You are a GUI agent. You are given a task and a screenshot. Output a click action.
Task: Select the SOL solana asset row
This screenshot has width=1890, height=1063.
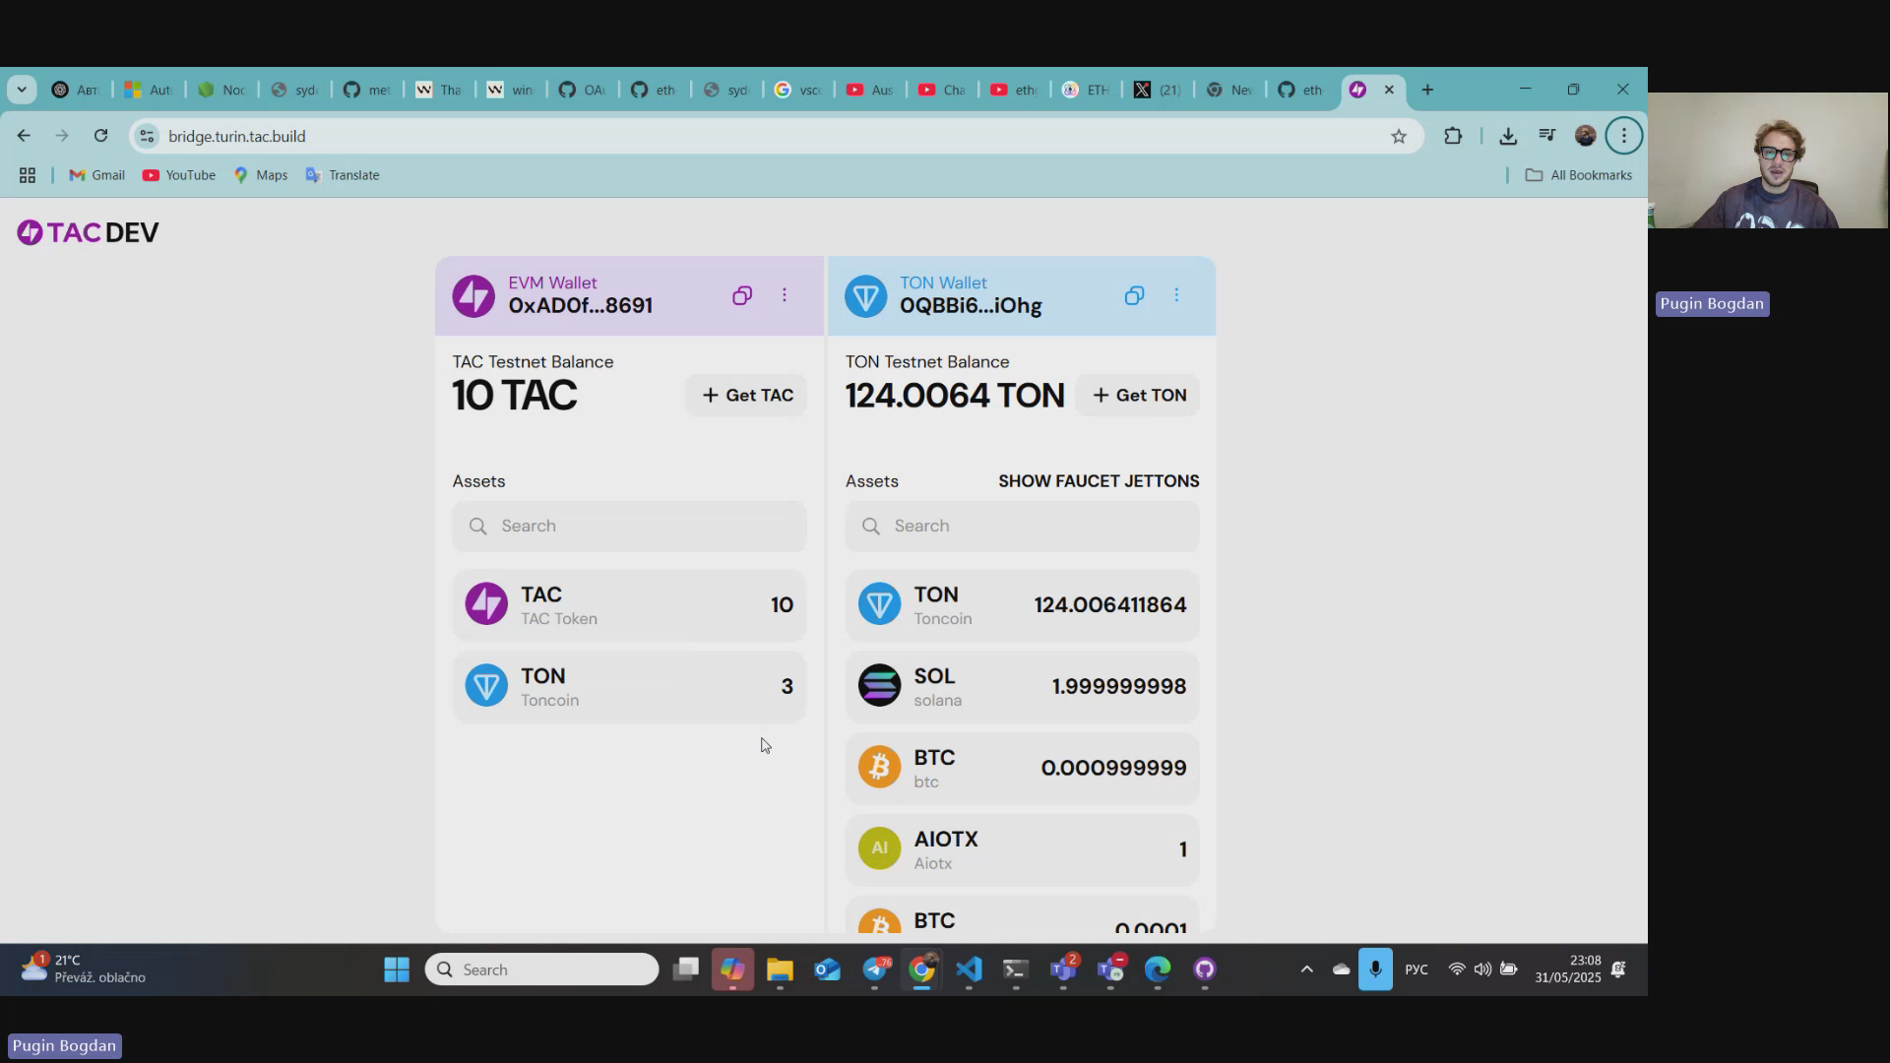[x=1022, y=687]
